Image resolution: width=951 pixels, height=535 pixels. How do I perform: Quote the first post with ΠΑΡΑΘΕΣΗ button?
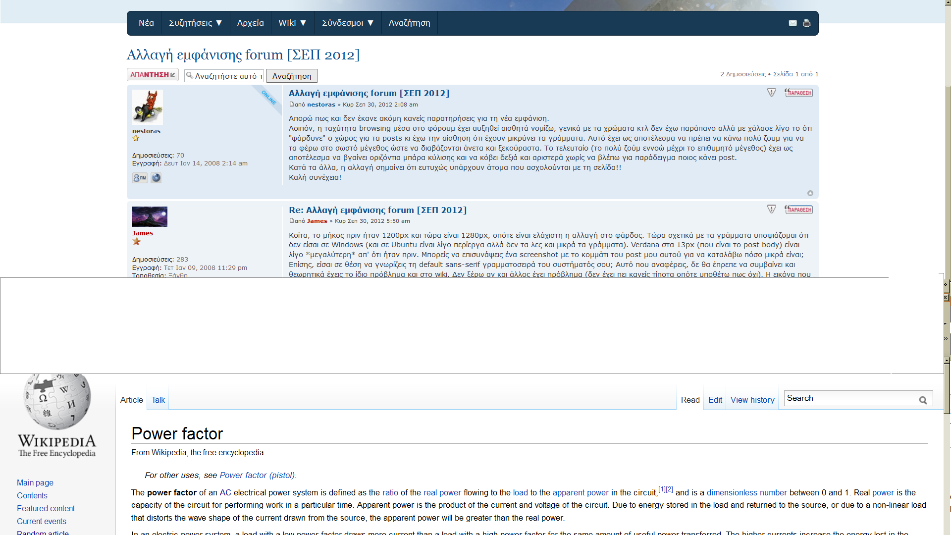pyautogui.click(x=798, y=93)
